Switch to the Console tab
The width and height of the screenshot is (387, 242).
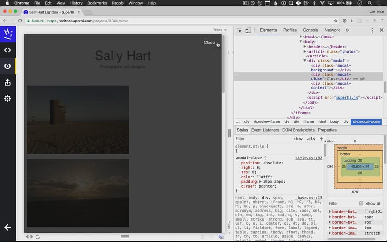(310, 30)
